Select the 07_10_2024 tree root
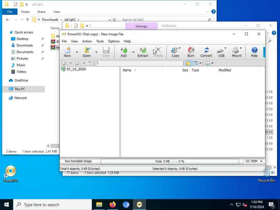This screenshot has width=280, height=210. (76, 69)
